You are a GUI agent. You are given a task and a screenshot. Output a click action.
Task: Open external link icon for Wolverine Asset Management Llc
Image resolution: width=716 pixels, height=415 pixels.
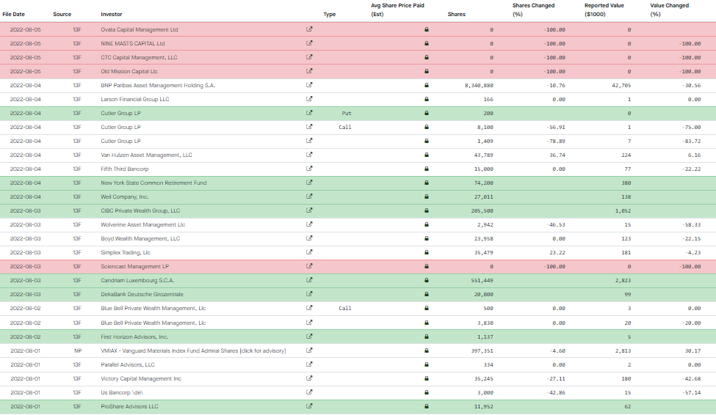[309, 224]
